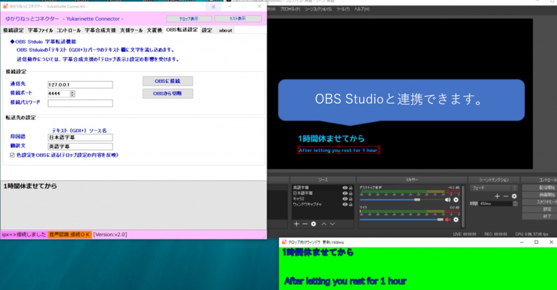The height and width of the screenshot is (290, 557).
Task: Click the OBSに接続 button
Action: (x=168, y=81)
